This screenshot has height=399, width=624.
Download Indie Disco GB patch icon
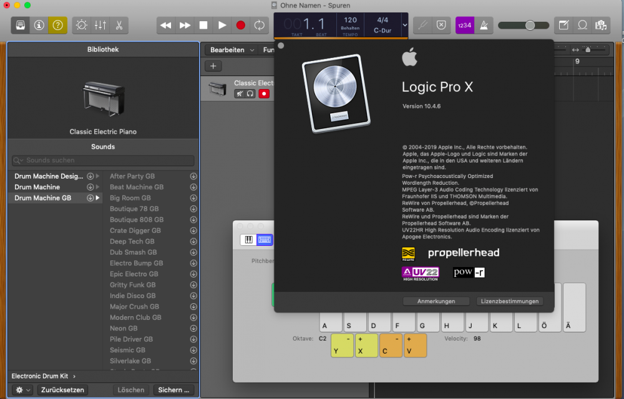click(193, 296)
